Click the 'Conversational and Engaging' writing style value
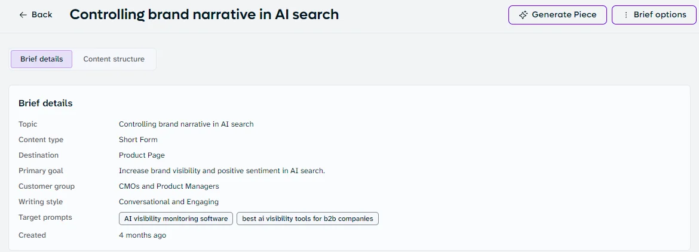Image resolution: width=699 pixels, height=252 pixels. [168, 202]
